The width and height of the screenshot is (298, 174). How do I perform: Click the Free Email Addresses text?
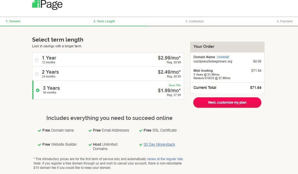(111, 130)
